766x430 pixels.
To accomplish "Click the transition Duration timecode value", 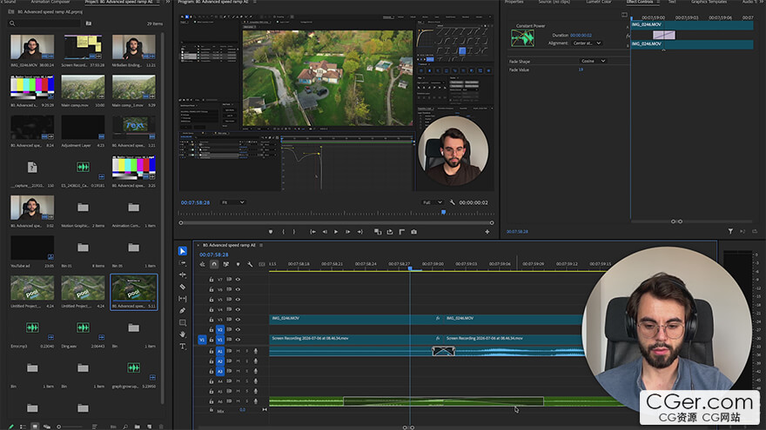I will tap(581, 35).
